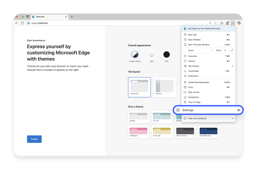Viewport: 256px width, 170px height.
Task: Pick the Icy mint theme
Action: [x=162, y=117]
